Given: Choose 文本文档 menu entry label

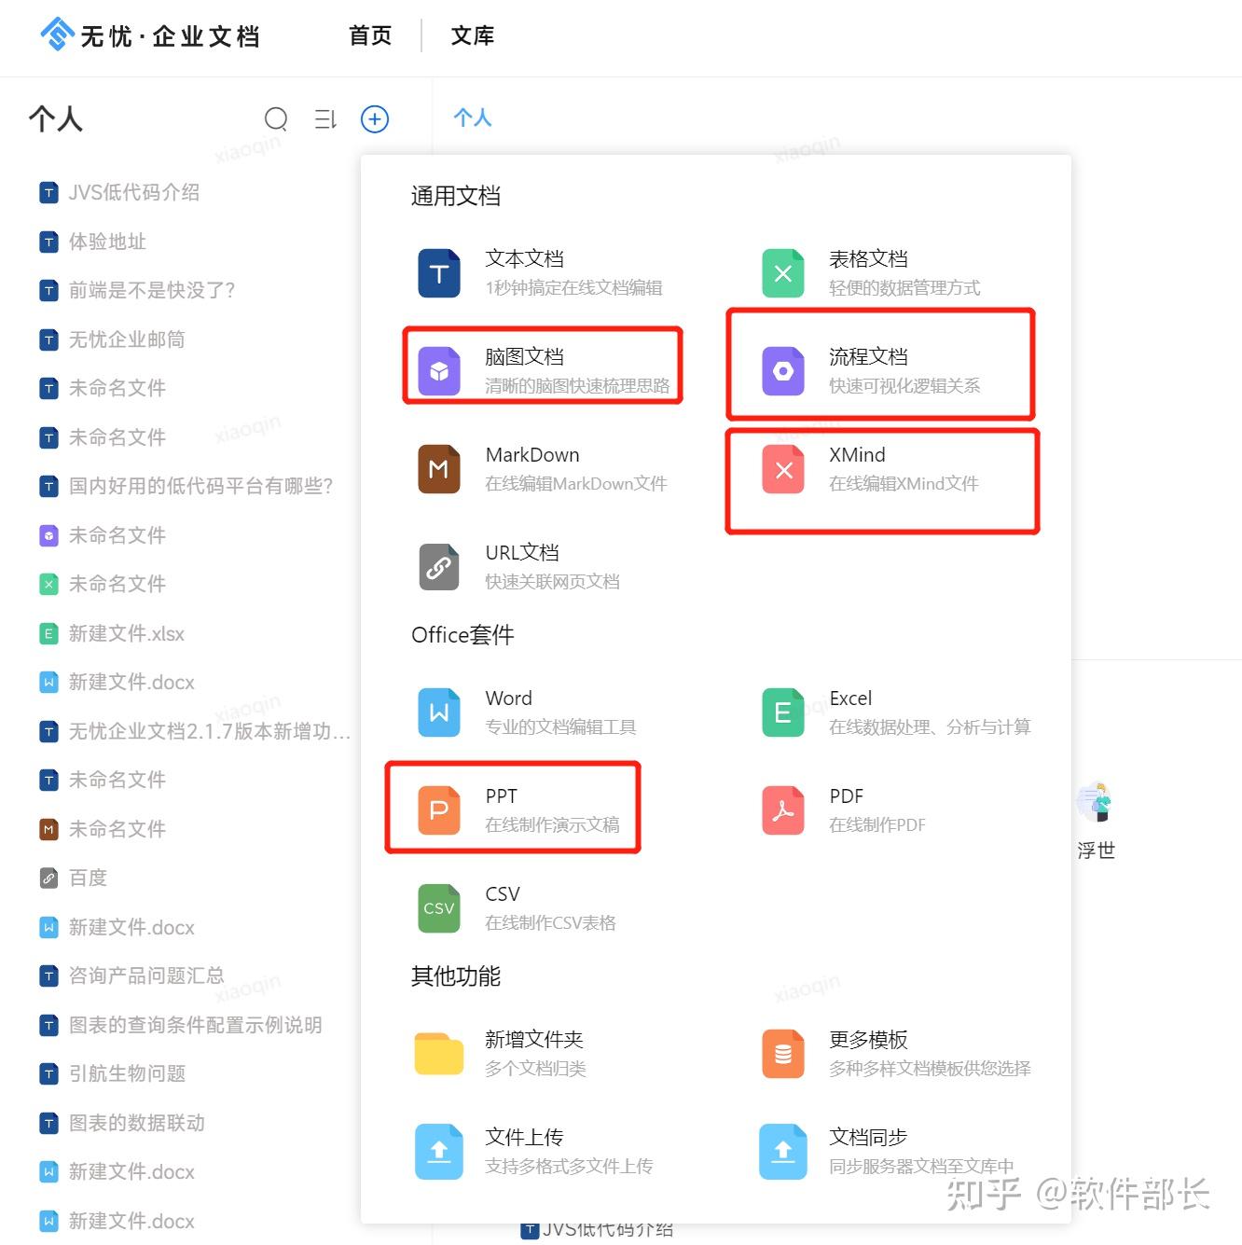Looking at the screenshot, I should (525, 258).
